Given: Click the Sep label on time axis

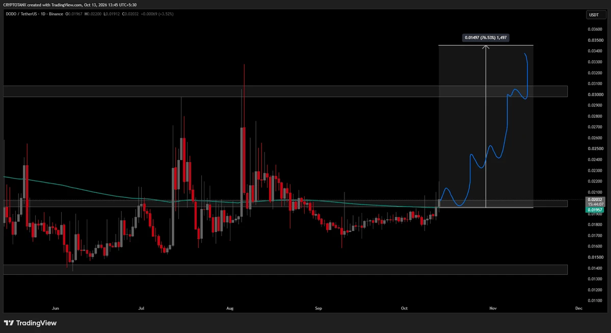Looking at the screenshot, I should pyautogui.click(x=318, y=308).
